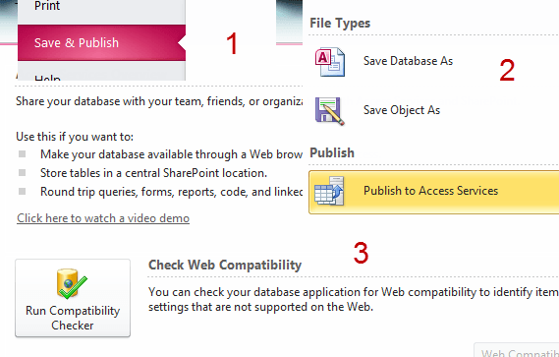Click the Web browser bullet item text

point(171,154)
